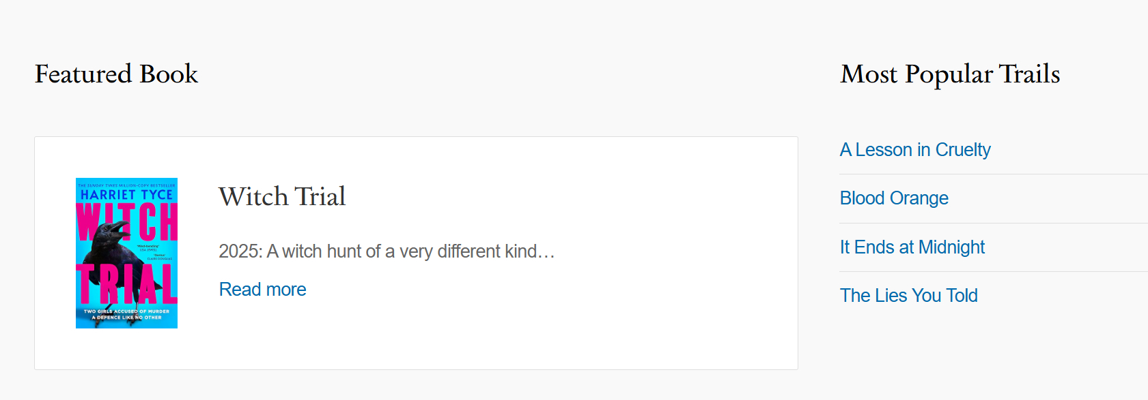Click the ellipsis ending the book description
This screenshot has height=400, width=1148.
coord(546,253)
